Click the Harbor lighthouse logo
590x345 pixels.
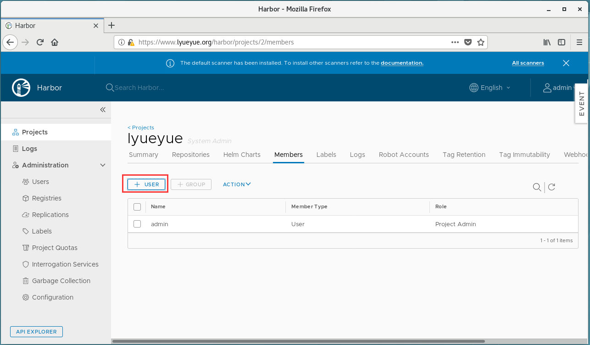coord(21,88)
